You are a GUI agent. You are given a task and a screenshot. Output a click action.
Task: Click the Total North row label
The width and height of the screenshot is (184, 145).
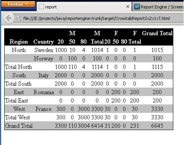tap(18, 67)
